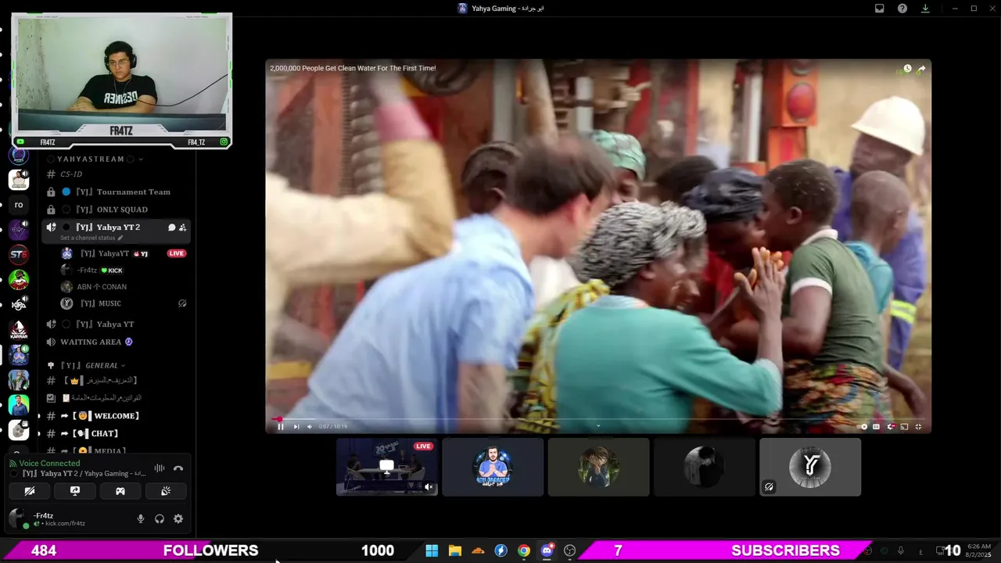Select the MUSIC bot in voice channel
Image resolution: width=1001 pixels, height=563 pixels.
(125, 303)
